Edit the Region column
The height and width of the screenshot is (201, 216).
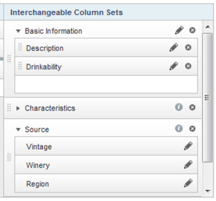click(188, 183)
